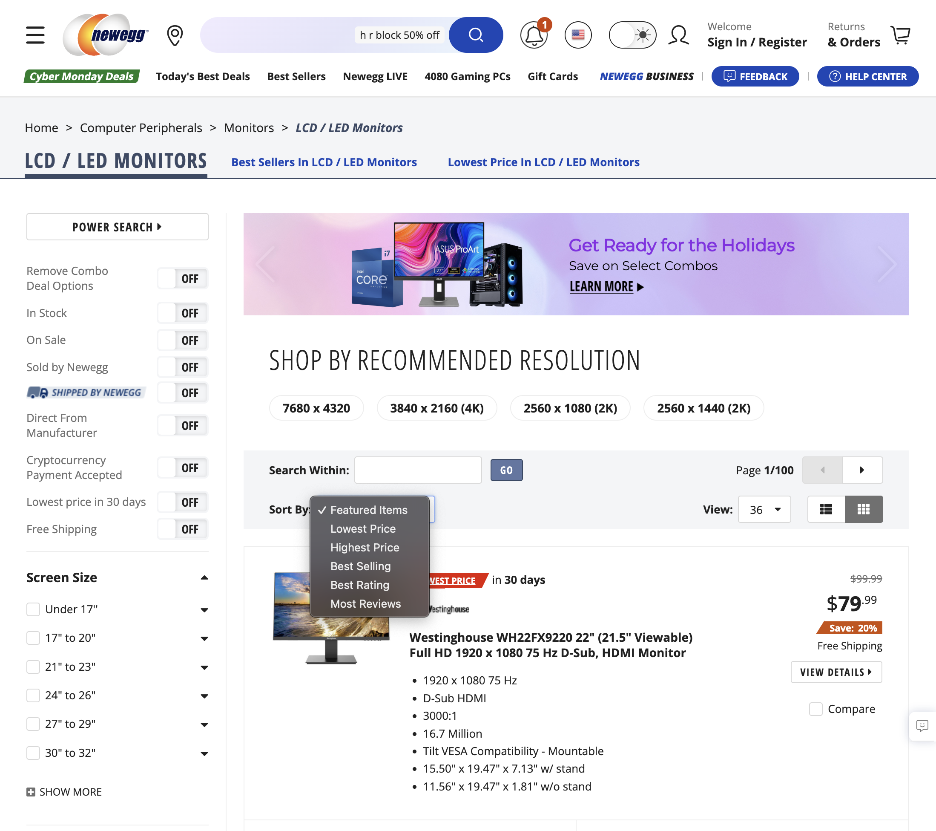Click the Search Within input field
Image resolution: width=936 pixels, height=831 pixels.
point(418,470)
